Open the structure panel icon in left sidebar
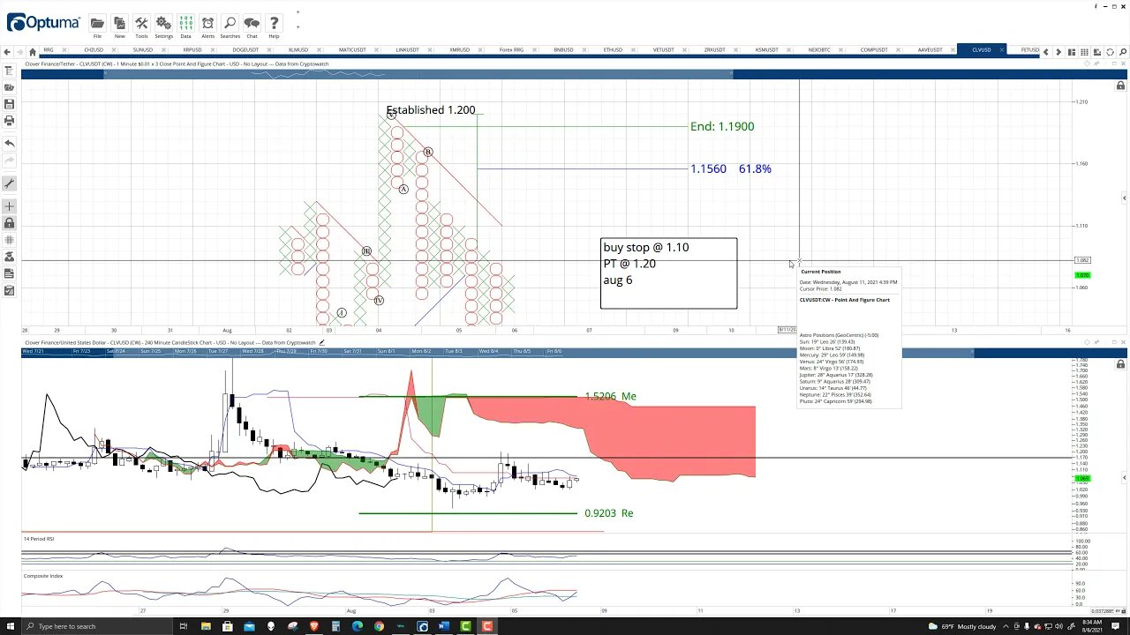The height and width of the screenshot is (635, 1130). coord(9,71)
